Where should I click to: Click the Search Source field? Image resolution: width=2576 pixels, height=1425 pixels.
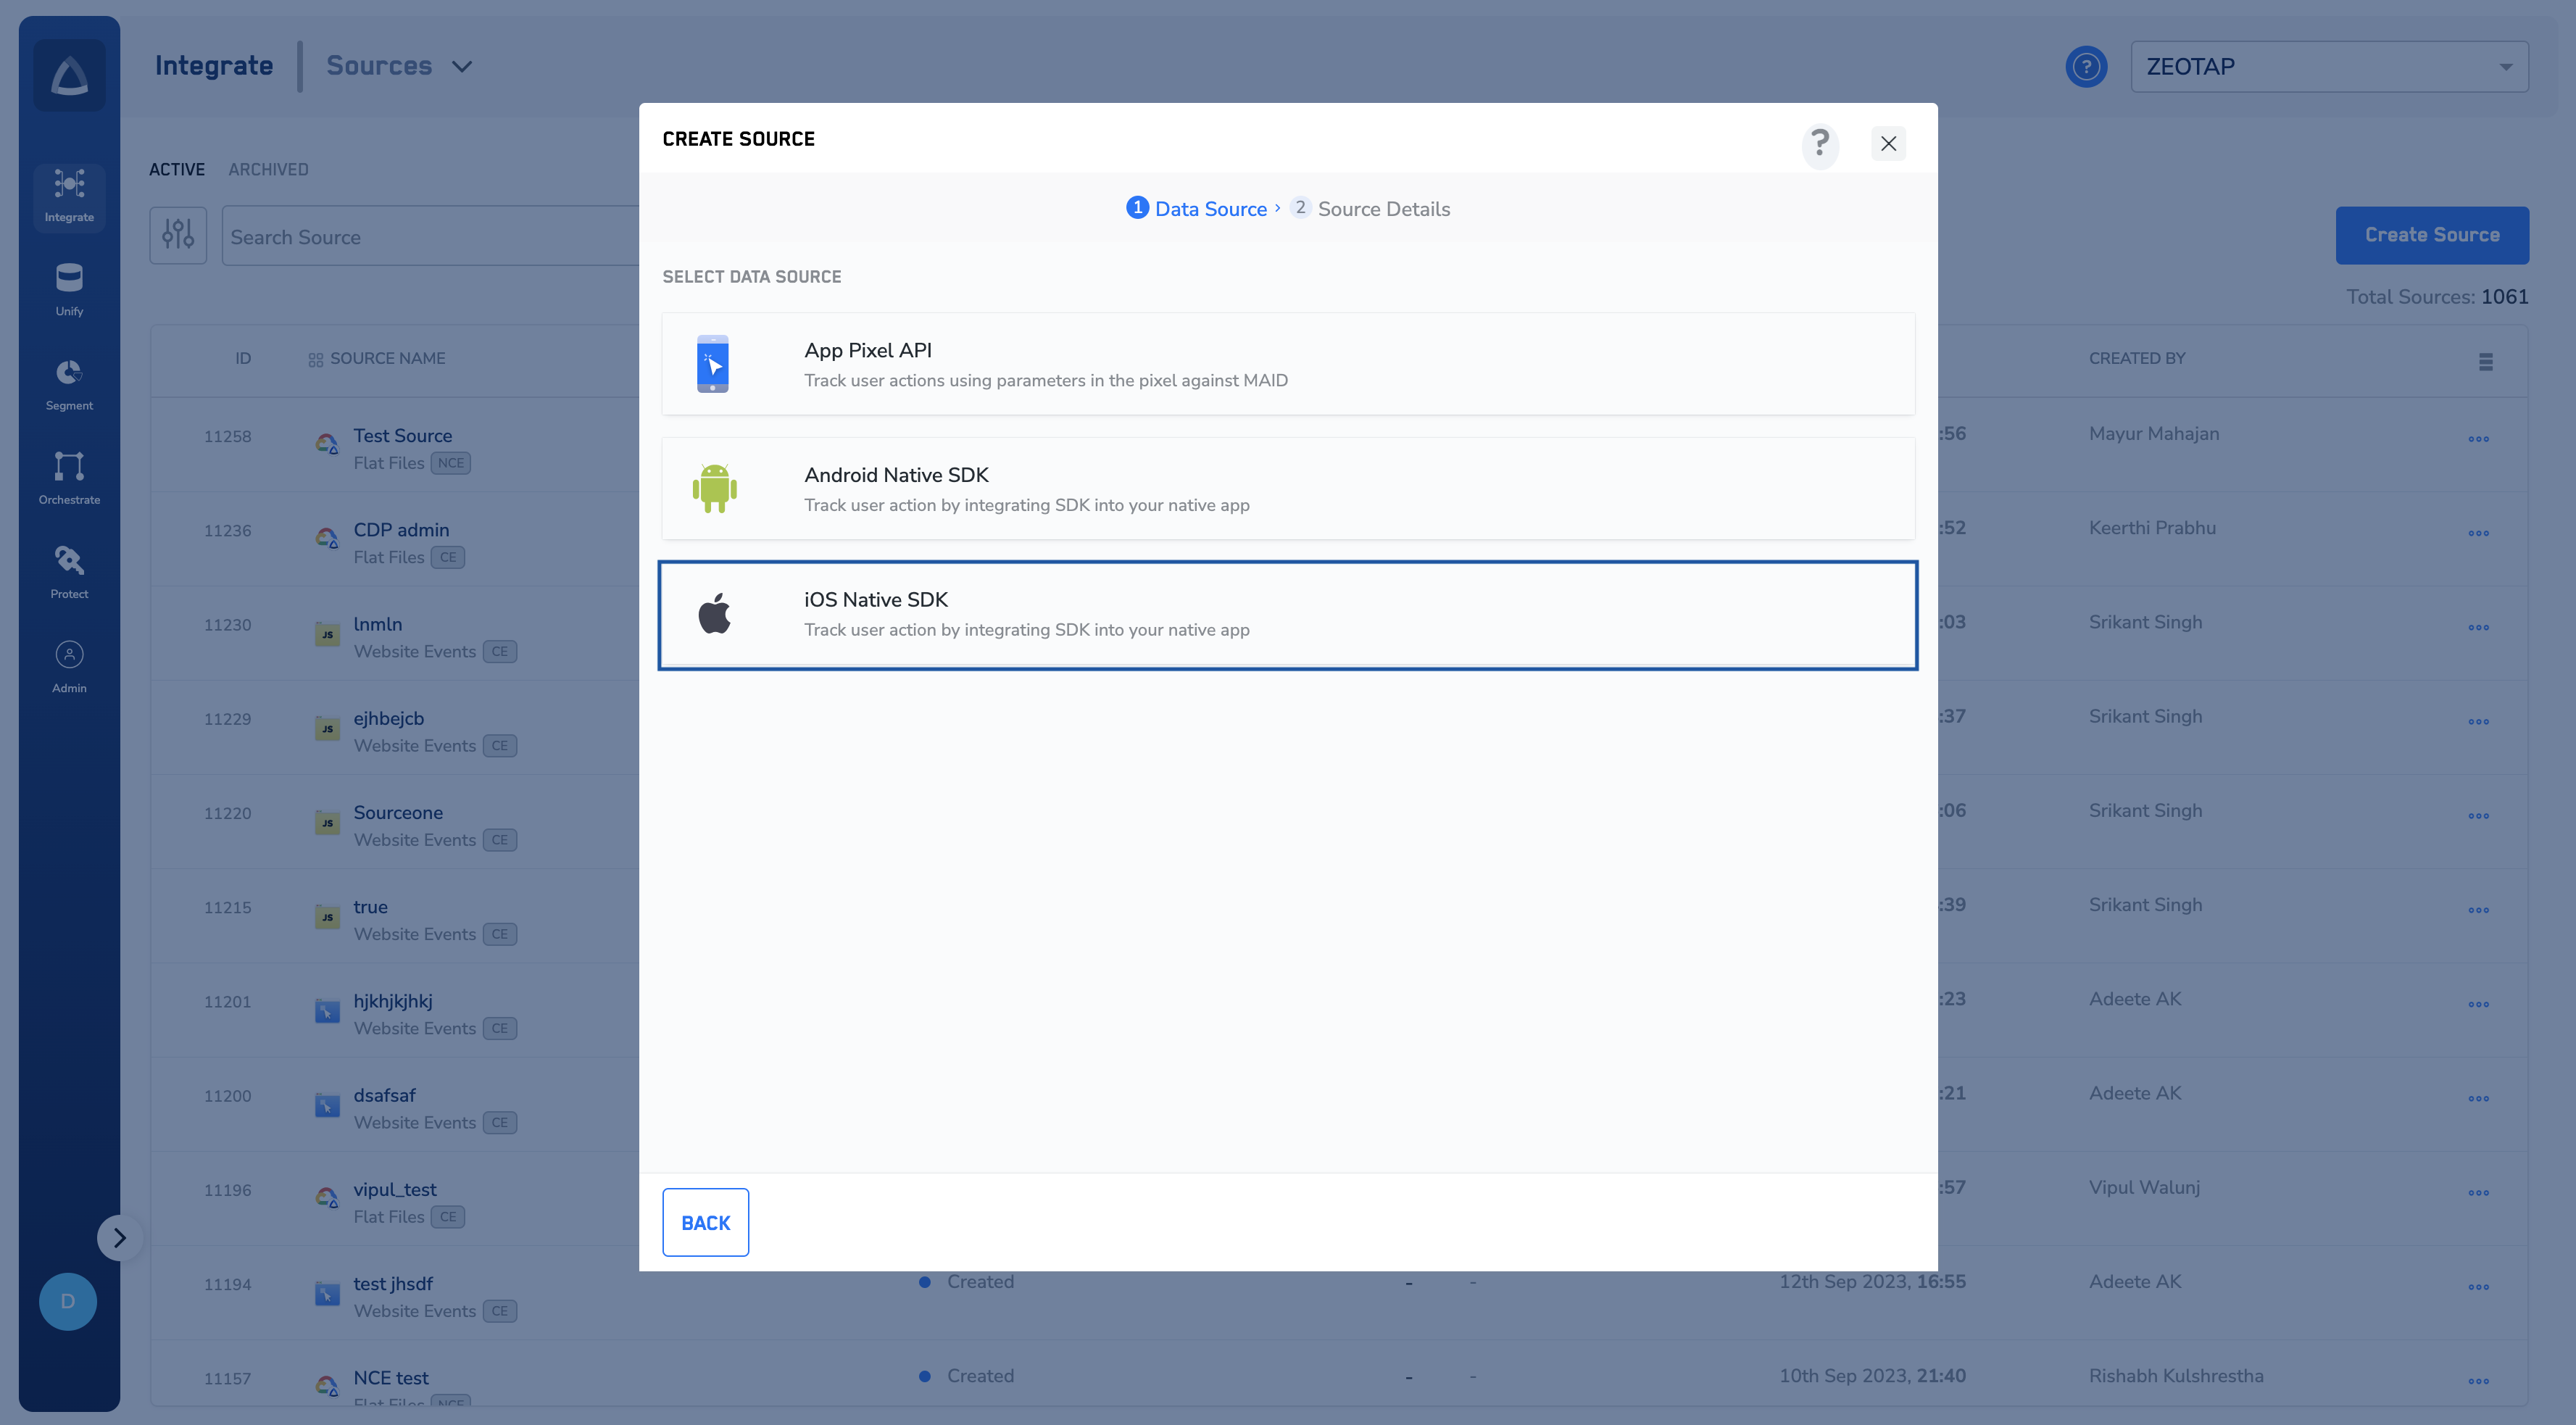point(430,236)
